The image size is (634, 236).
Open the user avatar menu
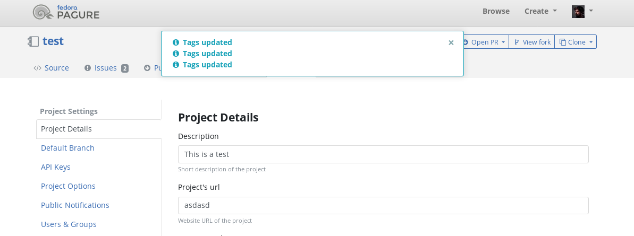582,11
